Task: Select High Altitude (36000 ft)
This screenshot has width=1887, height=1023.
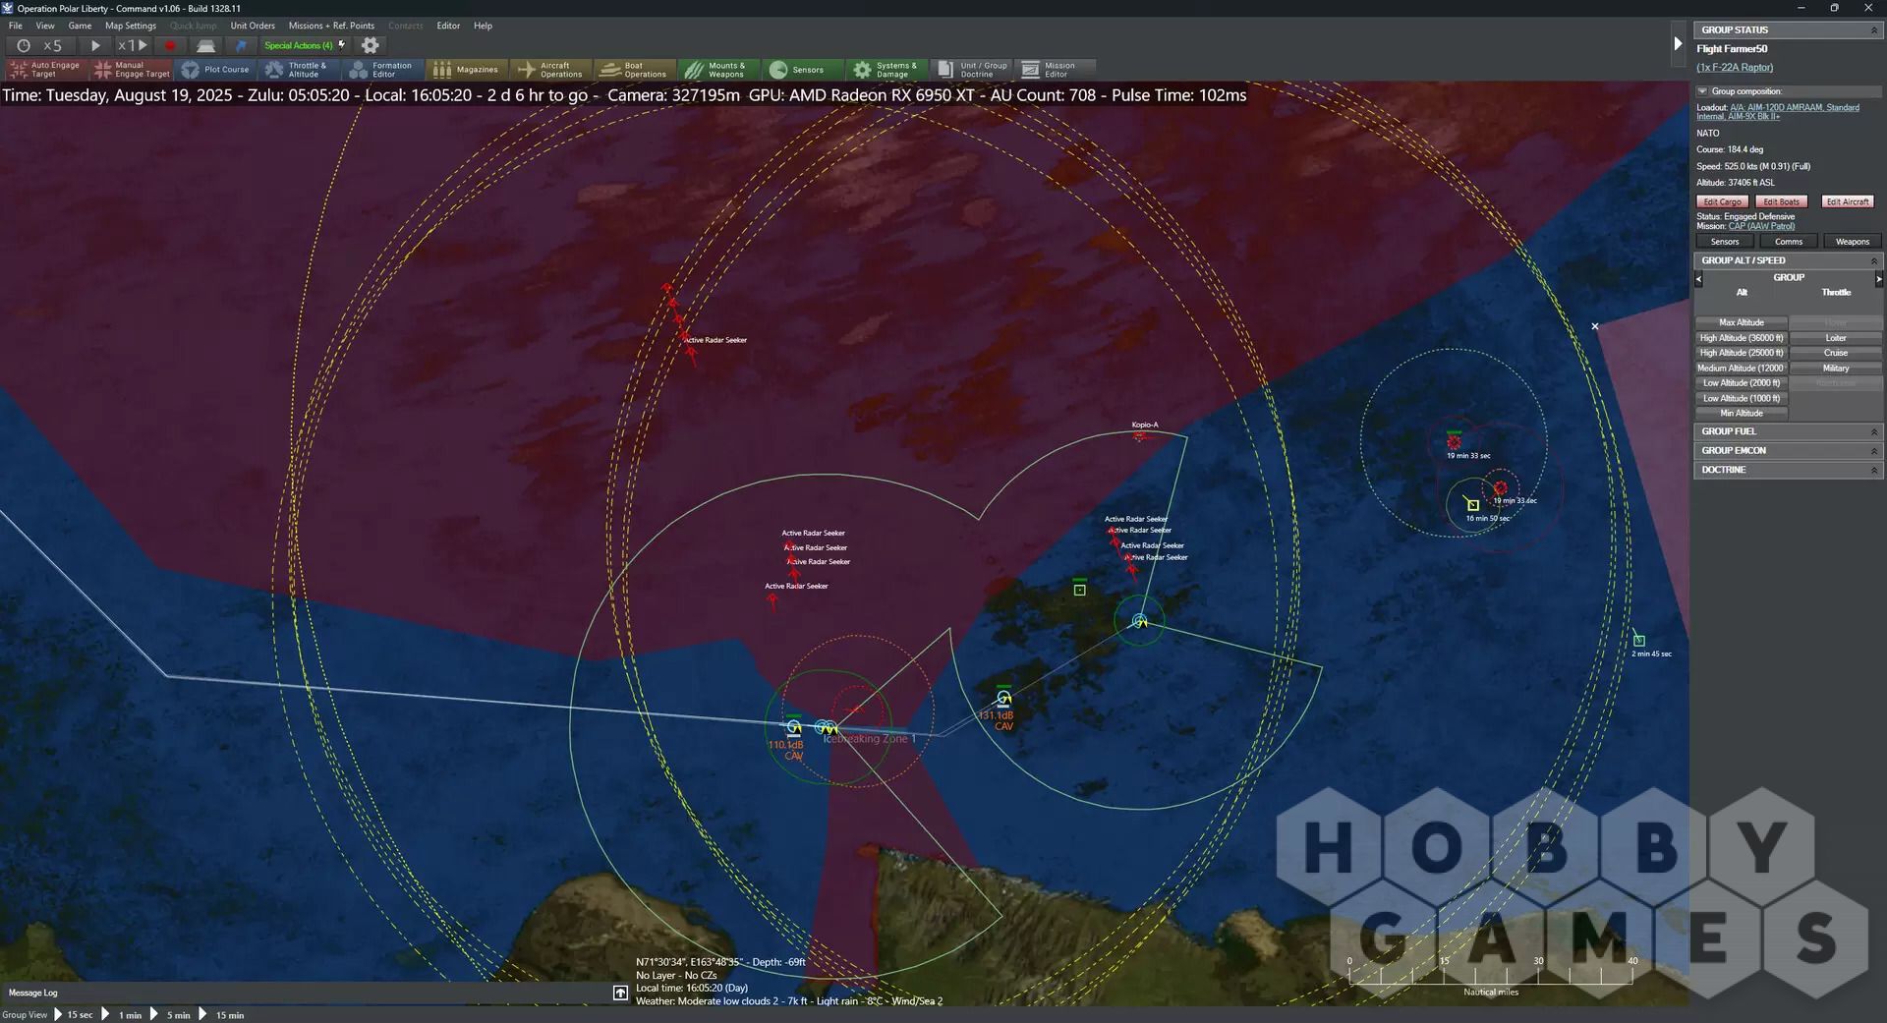Action: pyautogui.click(x=1742, y=338)
